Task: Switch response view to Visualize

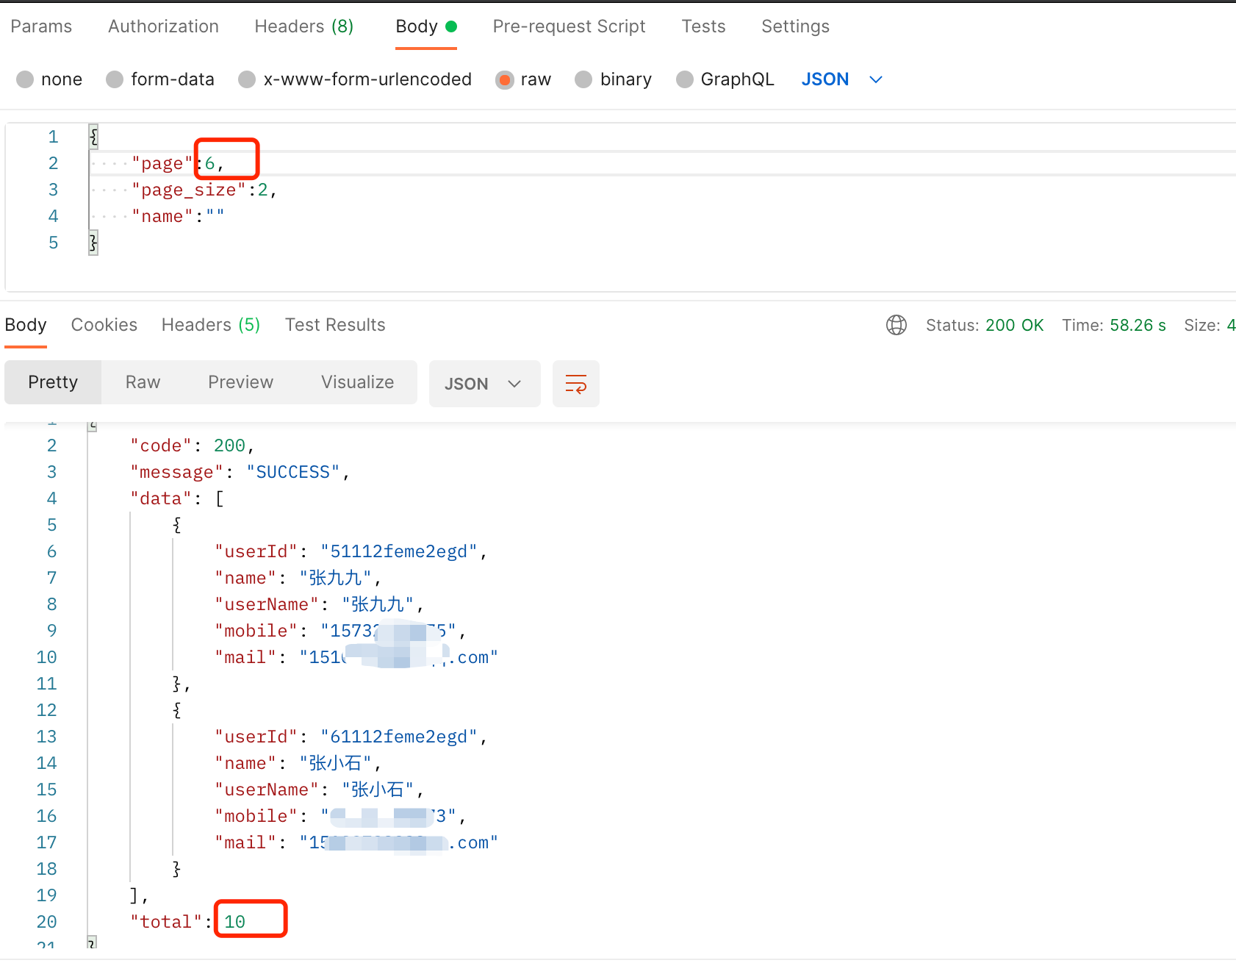Action: pyautogui.click(x=357, y=382)
